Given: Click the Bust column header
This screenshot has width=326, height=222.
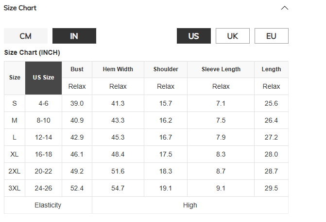Looking at the screenshot, I should click(77, 69).
